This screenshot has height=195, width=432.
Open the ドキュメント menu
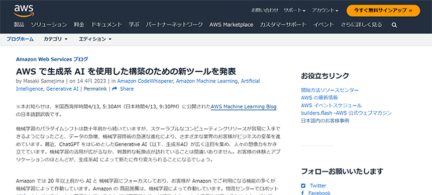coord(106,25)
